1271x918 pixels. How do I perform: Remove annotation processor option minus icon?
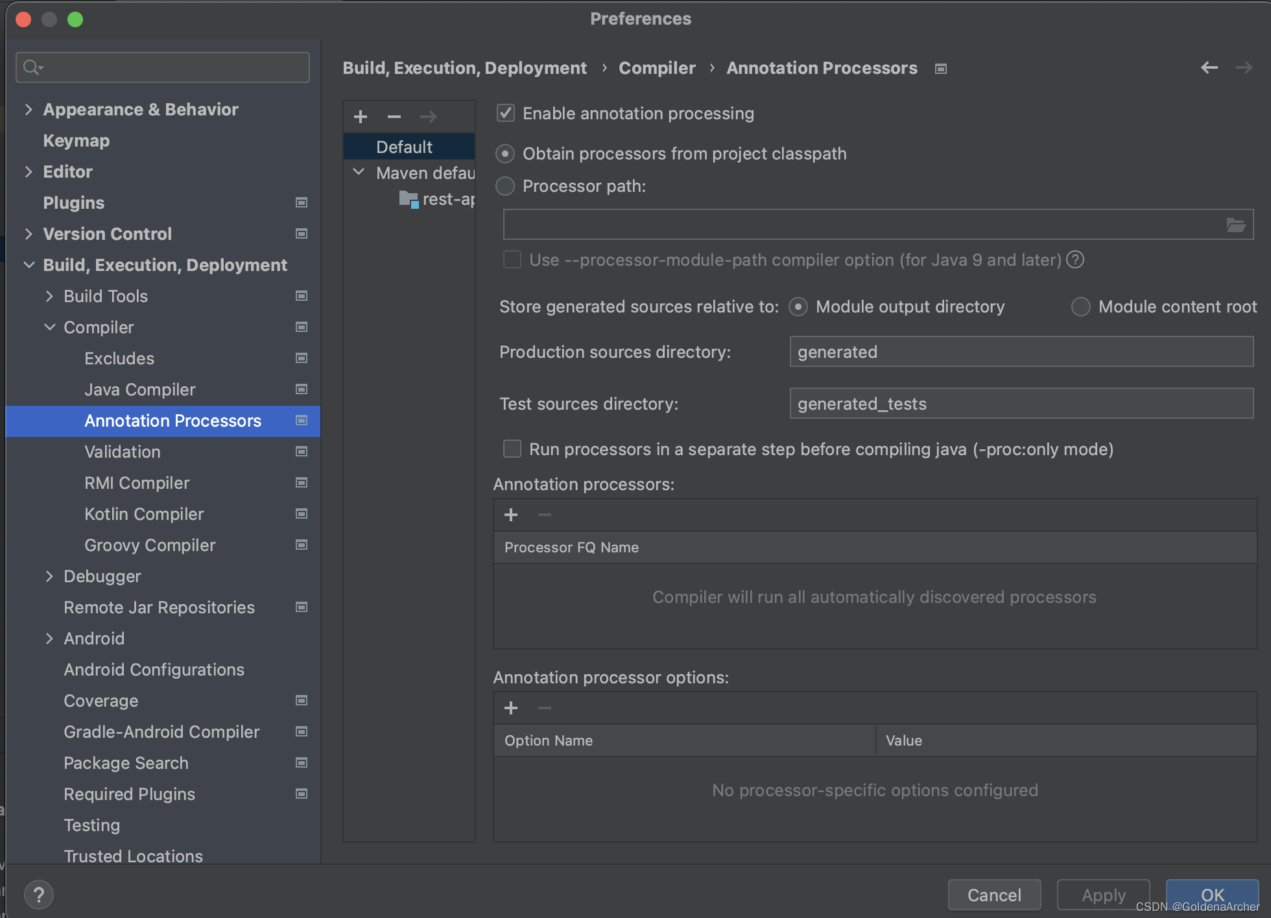pos(545,708)
